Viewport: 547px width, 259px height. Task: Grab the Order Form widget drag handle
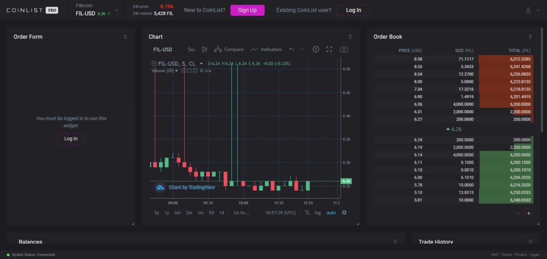click(x=125, y=37)
